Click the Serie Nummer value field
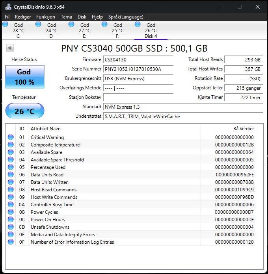Image resolution: width=268 pixels, height=274 pixels. [138, 69]
